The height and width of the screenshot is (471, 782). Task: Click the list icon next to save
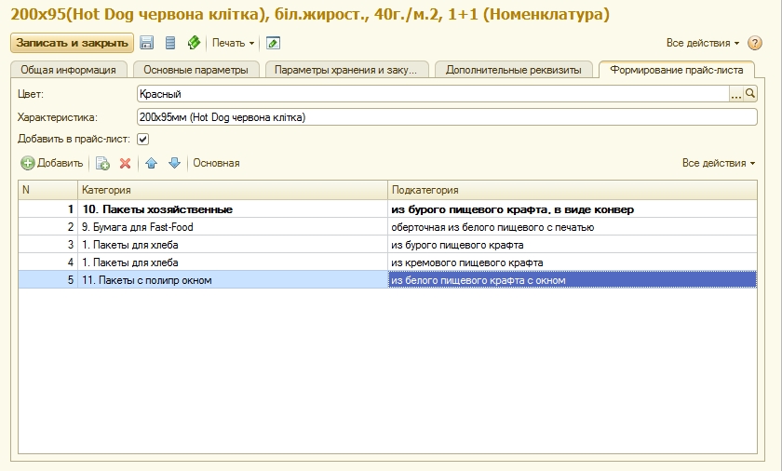(170, 43)
